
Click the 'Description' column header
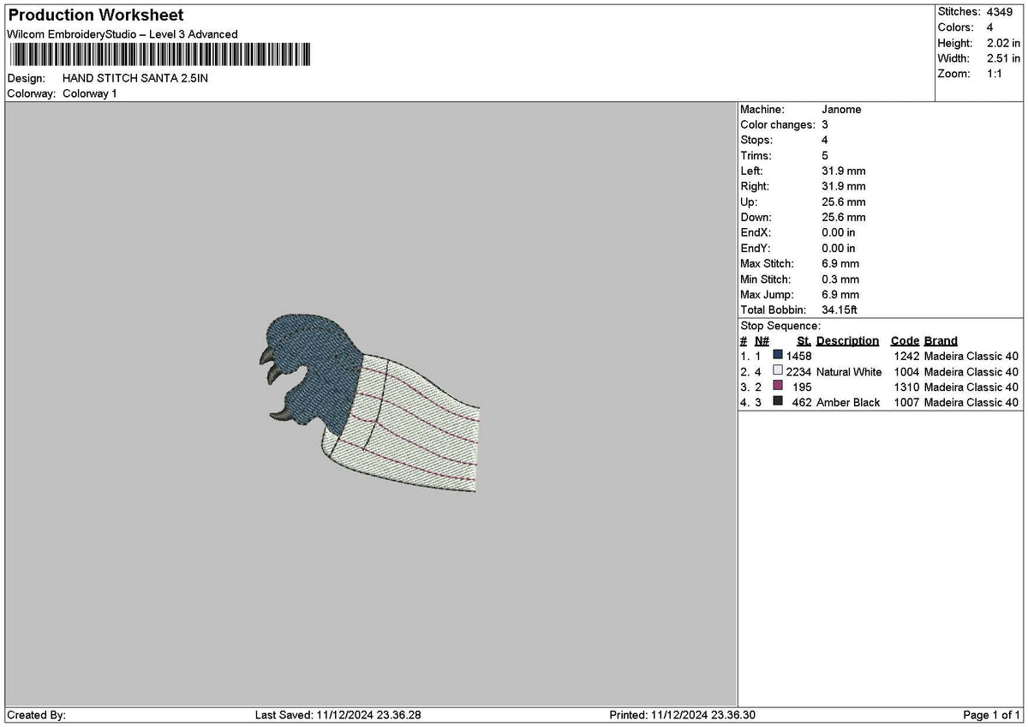[x=847, y=340]
